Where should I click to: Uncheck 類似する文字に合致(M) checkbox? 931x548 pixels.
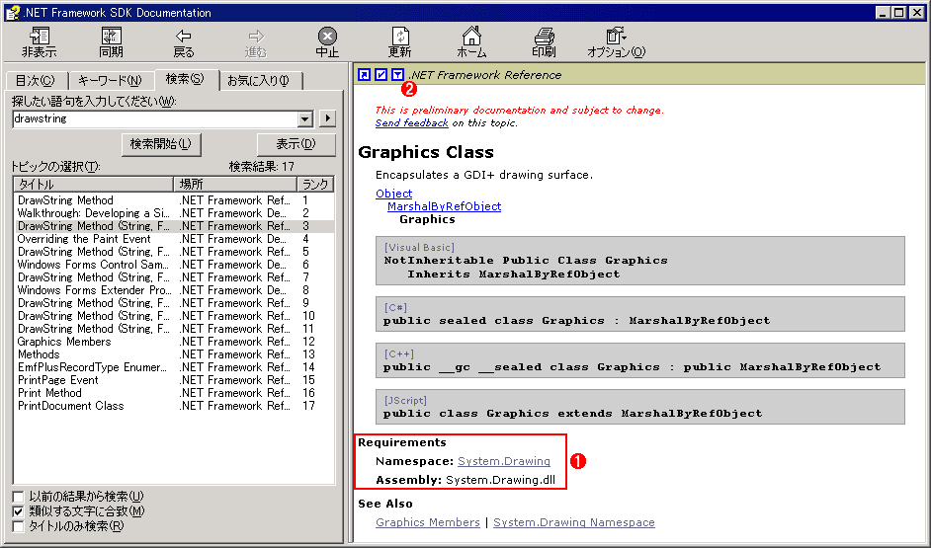pyautogui.click(x=19, y=511)
